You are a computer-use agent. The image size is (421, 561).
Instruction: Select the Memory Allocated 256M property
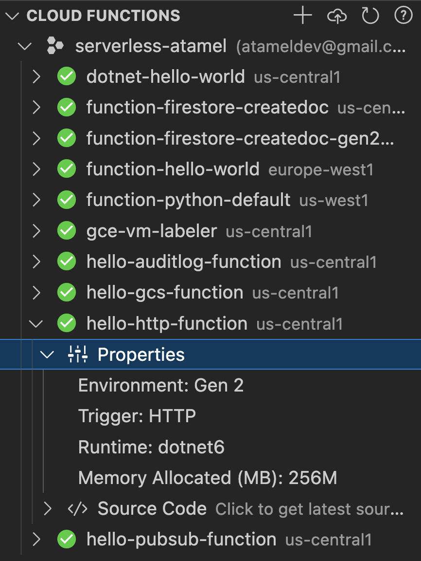(x=208, y=478)
